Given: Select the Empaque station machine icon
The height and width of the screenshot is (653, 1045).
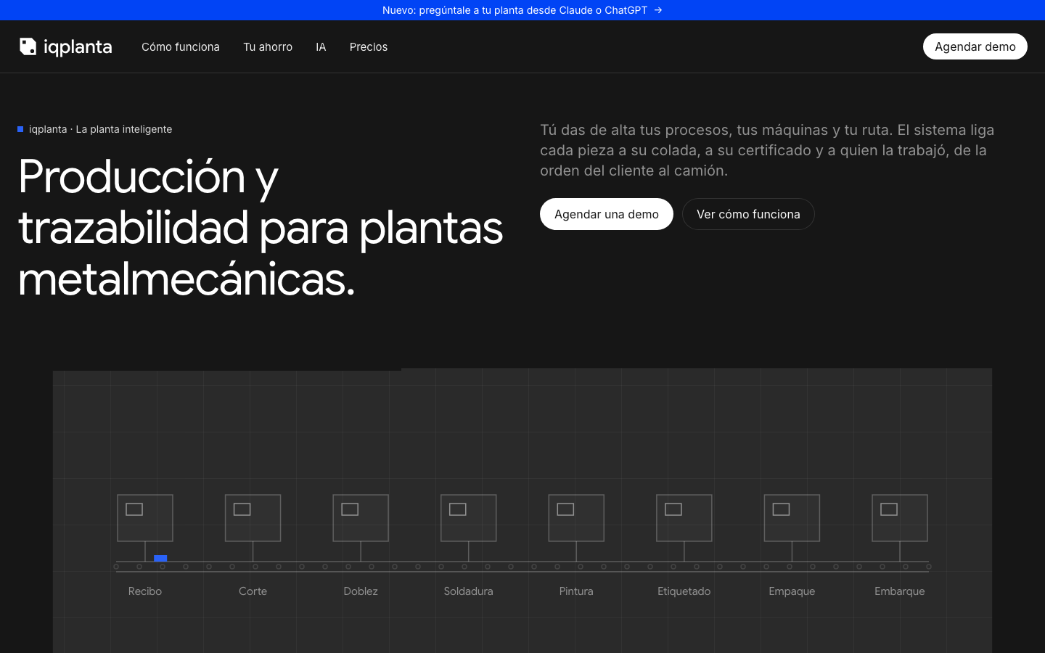Looking at the screenshot, I should click(x=792, y=518).
